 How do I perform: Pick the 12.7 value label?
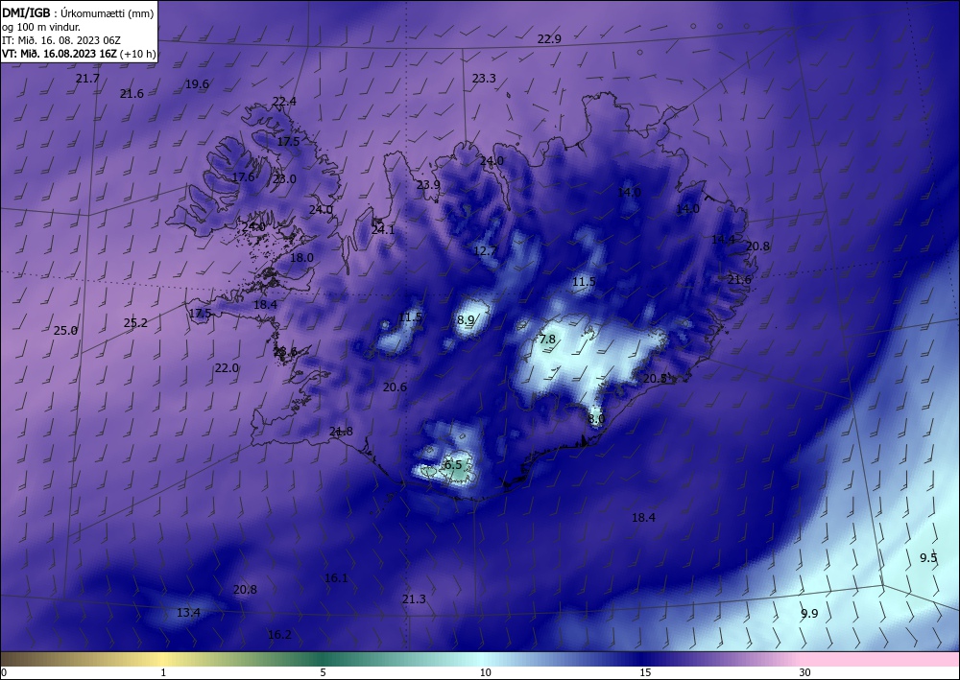[x=485, y=250]
